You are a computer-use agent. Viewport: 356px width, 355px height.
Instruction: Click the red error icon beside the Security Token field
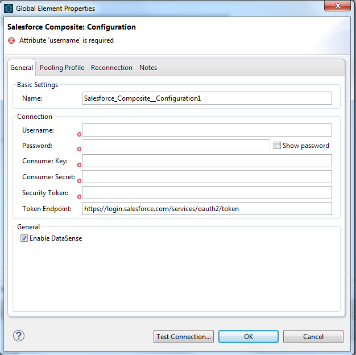point(79,197)
